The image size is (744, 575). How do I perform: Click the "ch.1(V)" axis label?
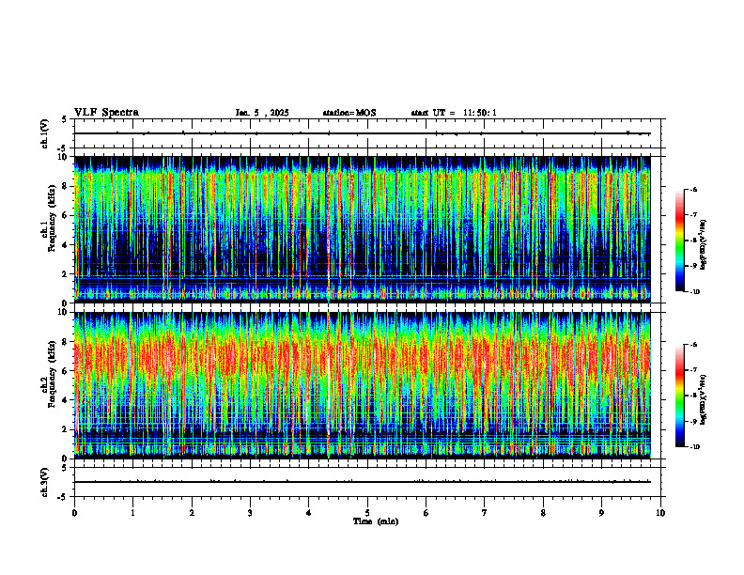[x=44, y=133]
